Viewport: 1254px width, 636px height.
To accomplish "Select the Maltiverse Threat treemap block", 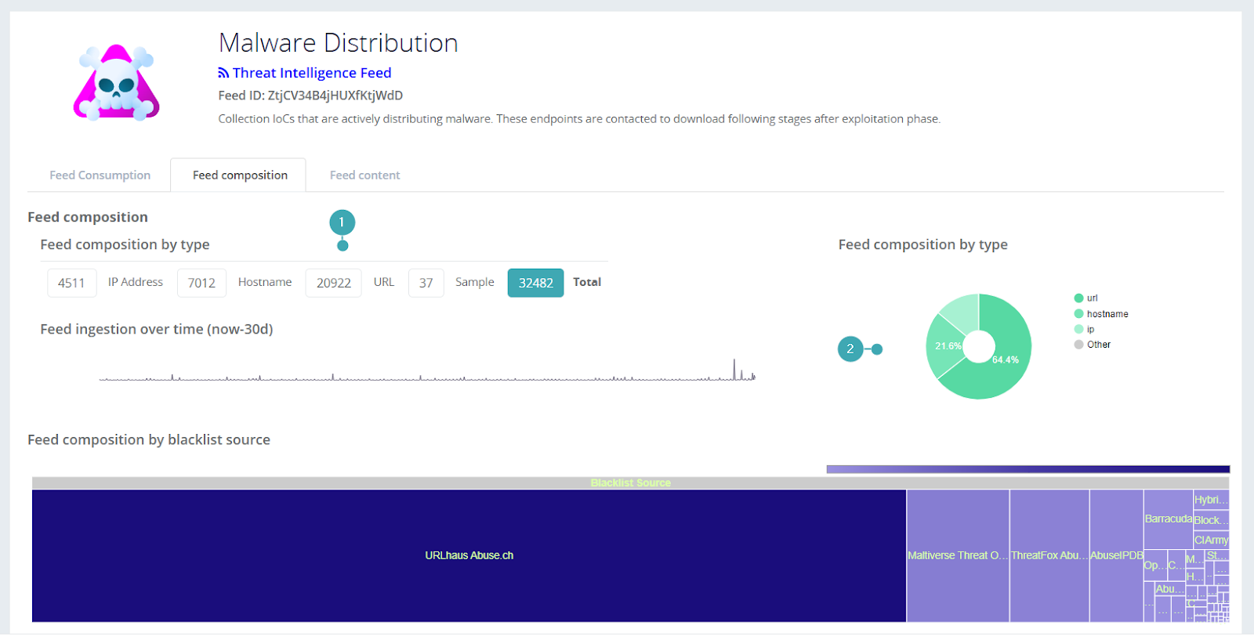I will tap(957, 555).
